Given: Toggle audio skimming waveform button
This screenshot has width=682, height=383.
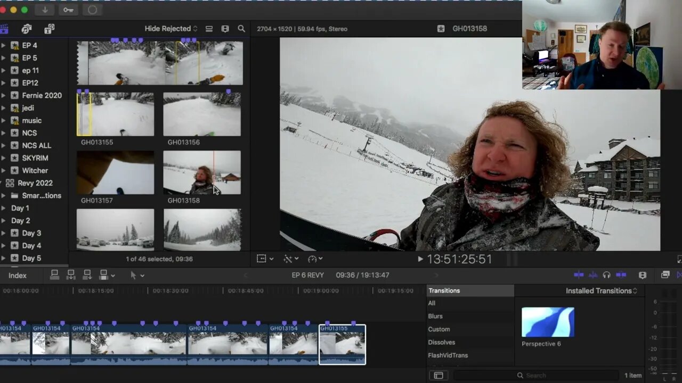Looking at the screenshot, I should (x=592, y=275).
